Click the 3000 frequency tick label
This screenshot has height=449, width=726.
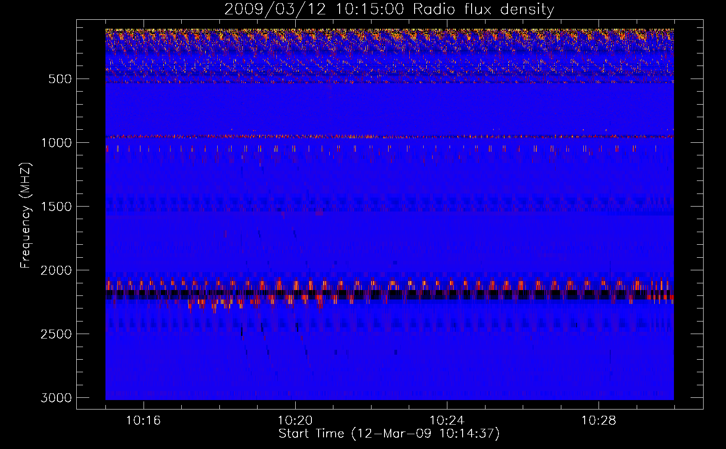coord(56,398)
